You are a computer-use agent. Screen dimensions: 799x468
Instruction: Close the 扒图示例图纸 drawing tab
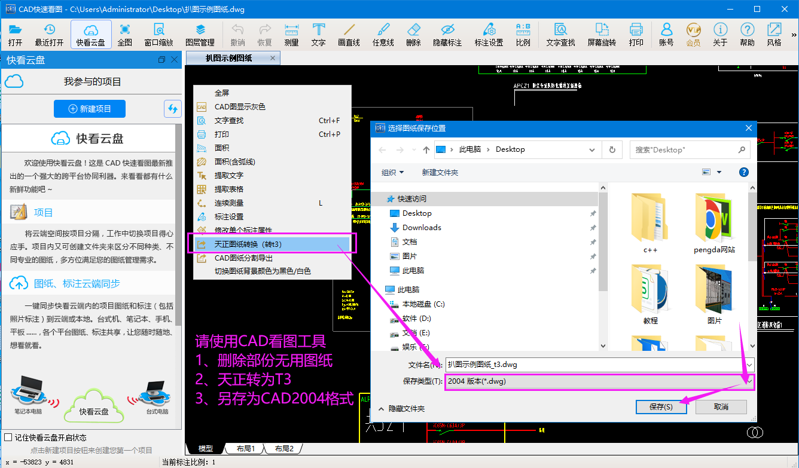273,58
